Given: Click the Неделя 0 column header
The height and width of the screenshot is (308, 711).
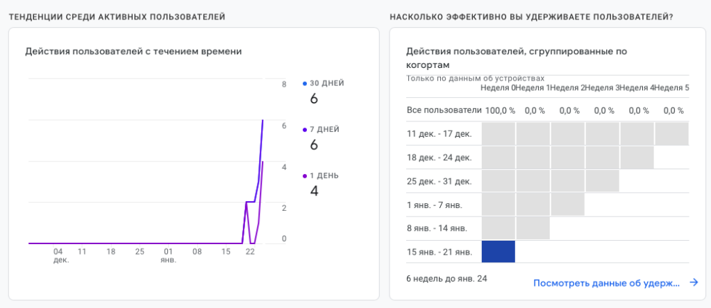Looking at the screenshot, I should [x=498, y=87].
